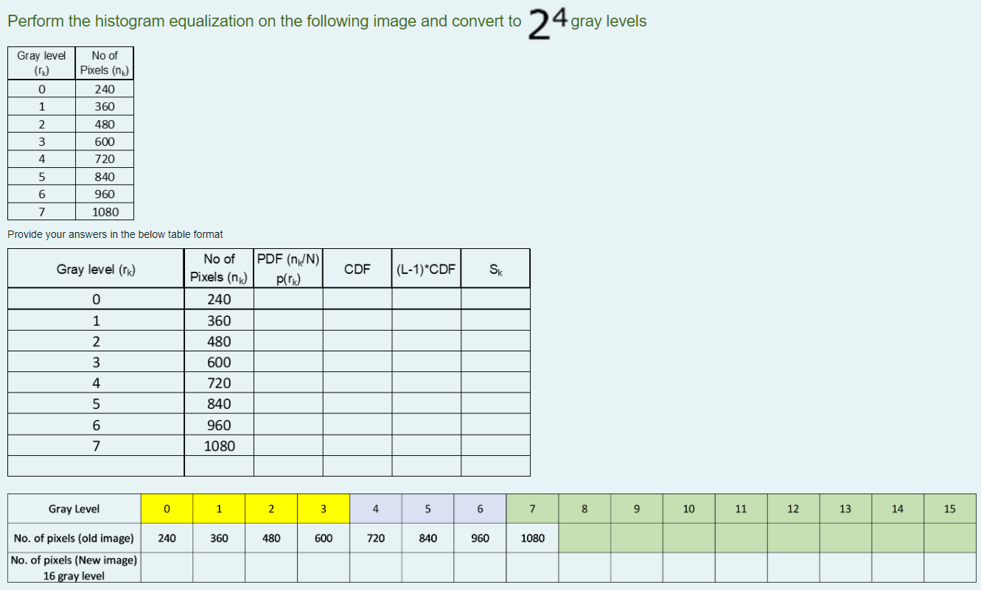Click empty new-image cell under gray level 1
The width and height of the screenshot is (981, 590).
(219, 568)
